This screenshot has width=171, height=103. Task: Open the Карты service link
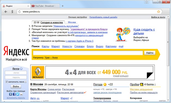45,46
